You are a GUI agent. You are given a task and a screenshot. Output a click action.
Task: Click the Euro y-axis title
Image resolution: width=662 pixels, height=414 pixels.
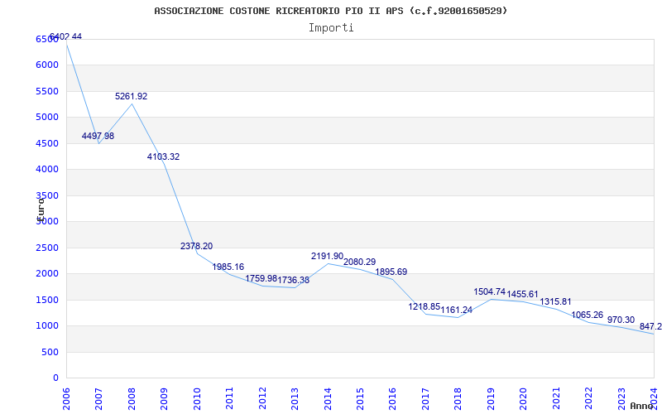point(41,209)
